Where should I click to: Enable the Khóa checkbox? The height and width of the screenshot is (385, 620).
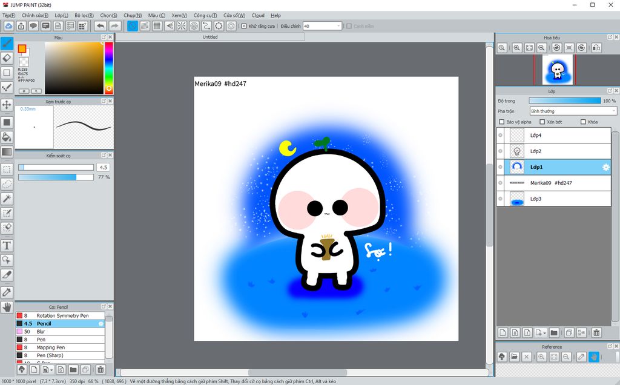[x=583, y=122]
